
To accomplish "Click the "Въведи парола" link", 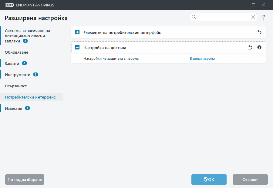I will point(202,58).
